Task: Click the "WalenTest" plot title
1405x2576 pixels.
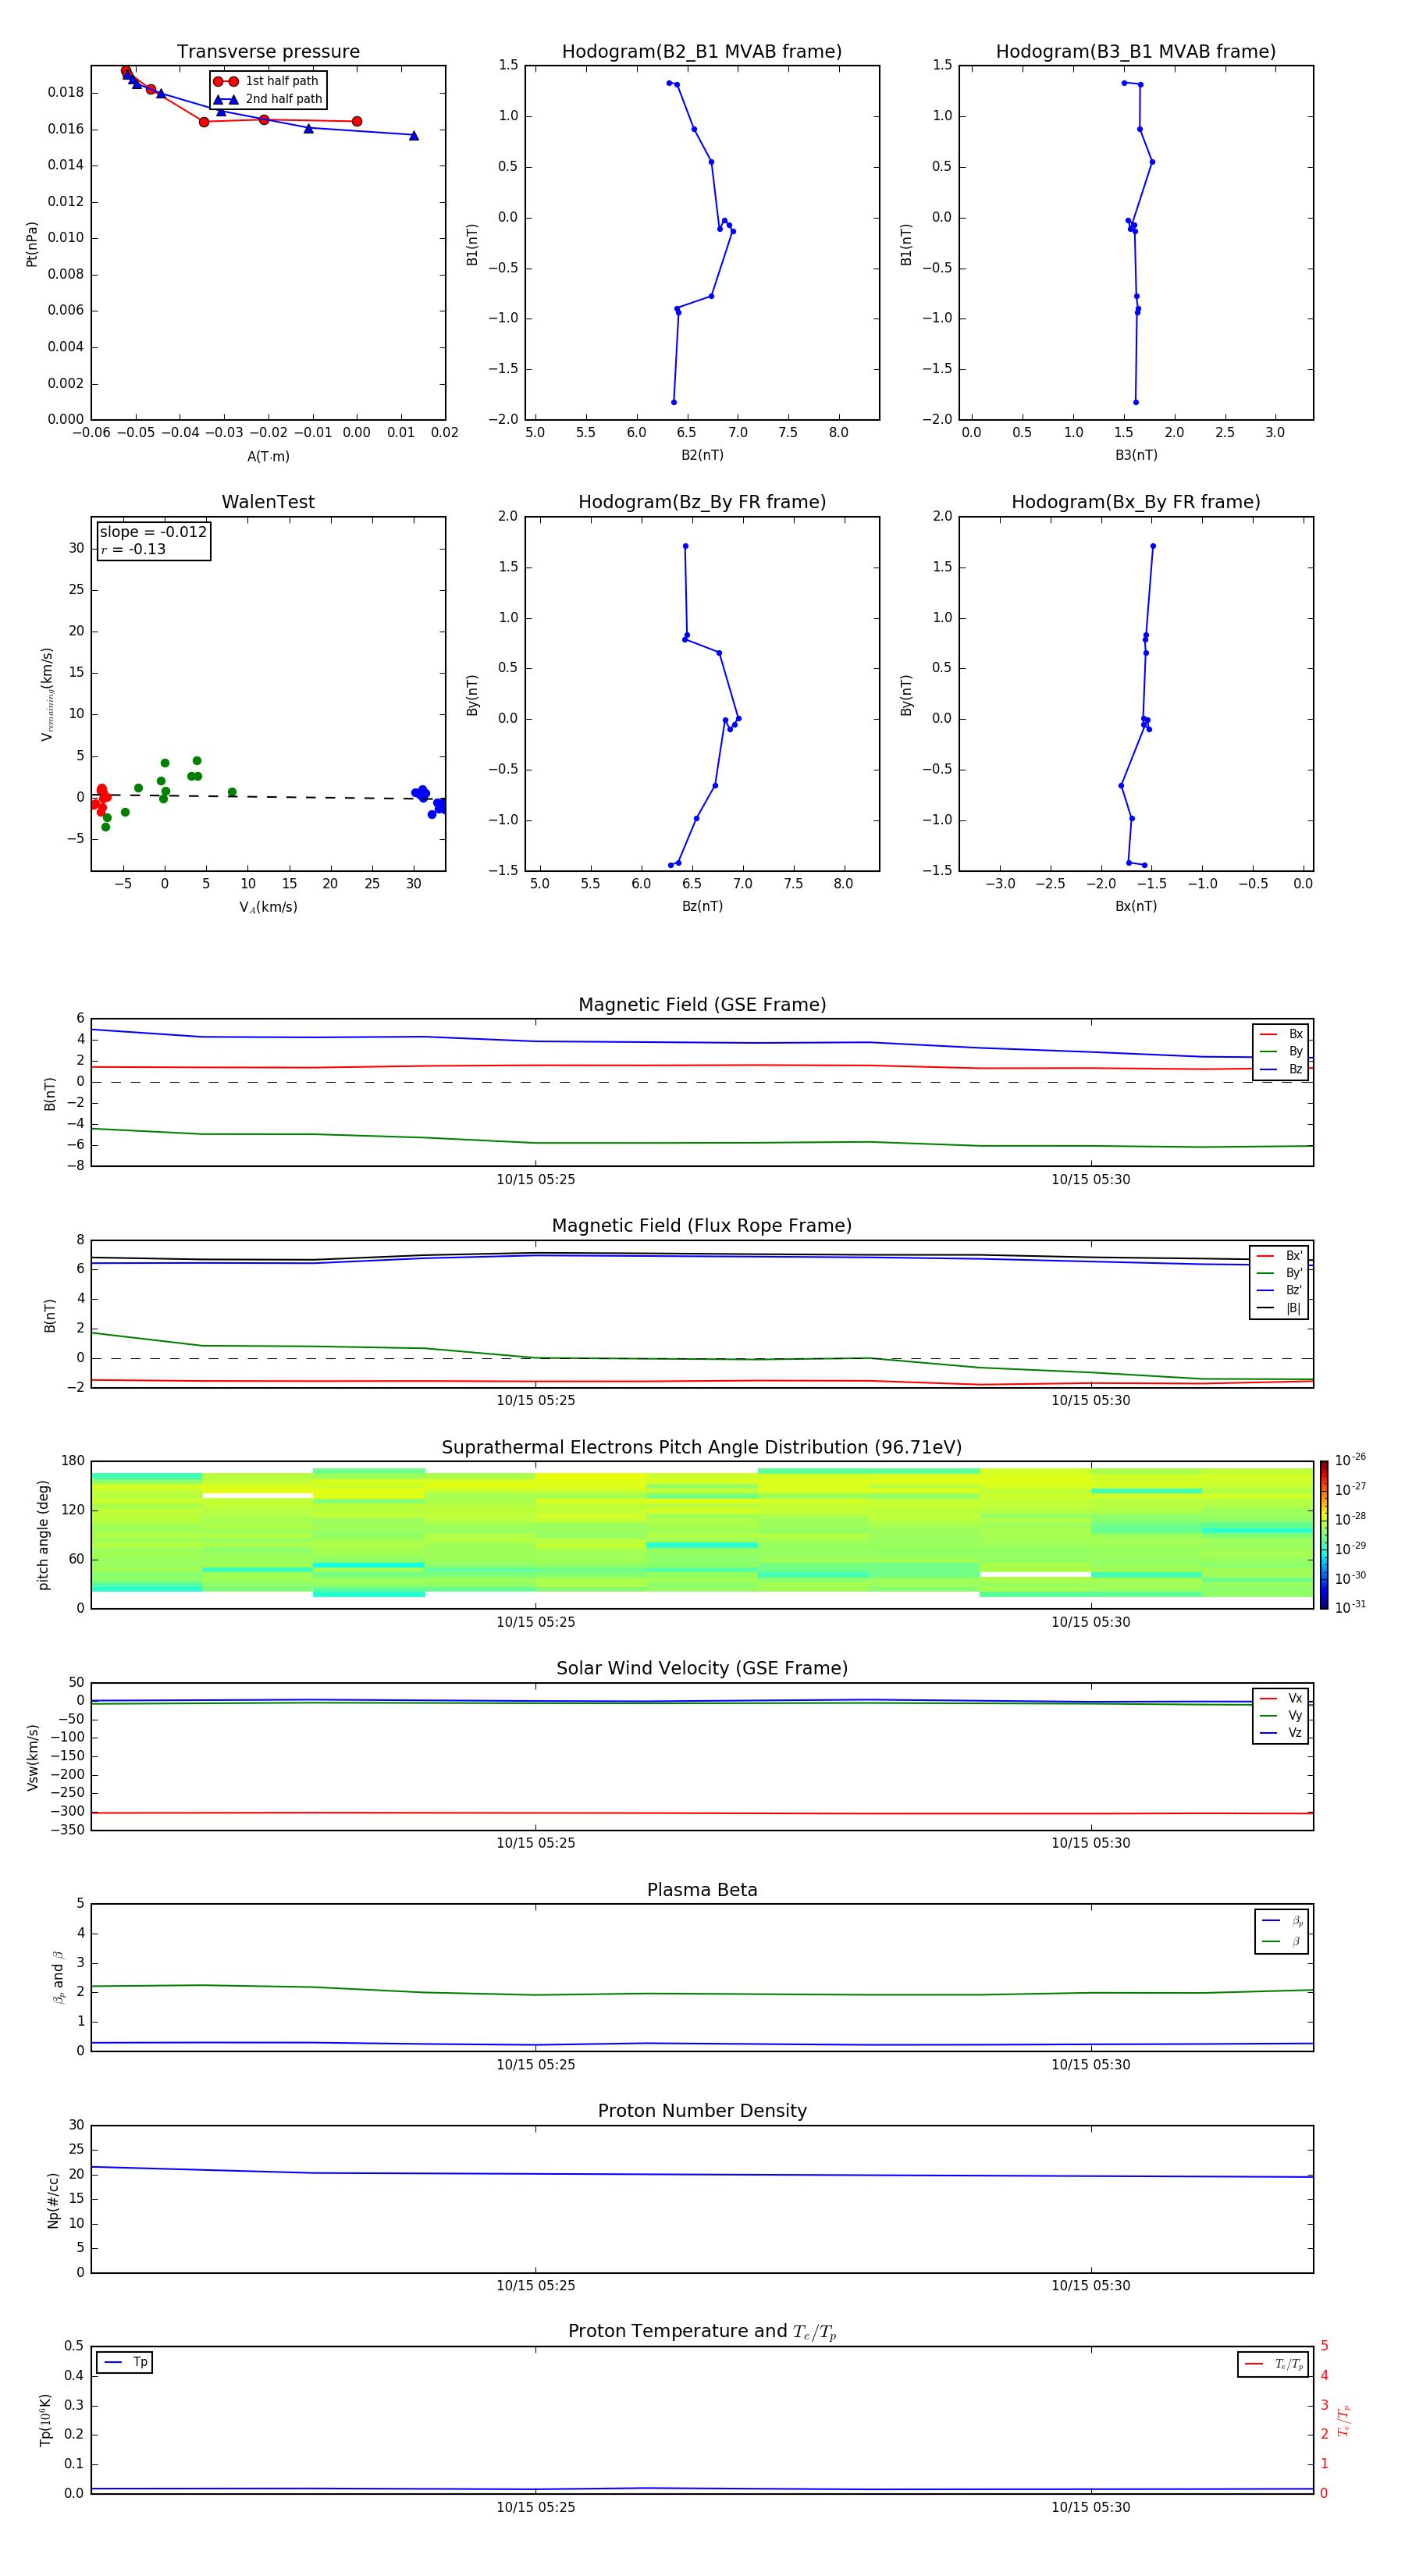Action: [268, 502]
